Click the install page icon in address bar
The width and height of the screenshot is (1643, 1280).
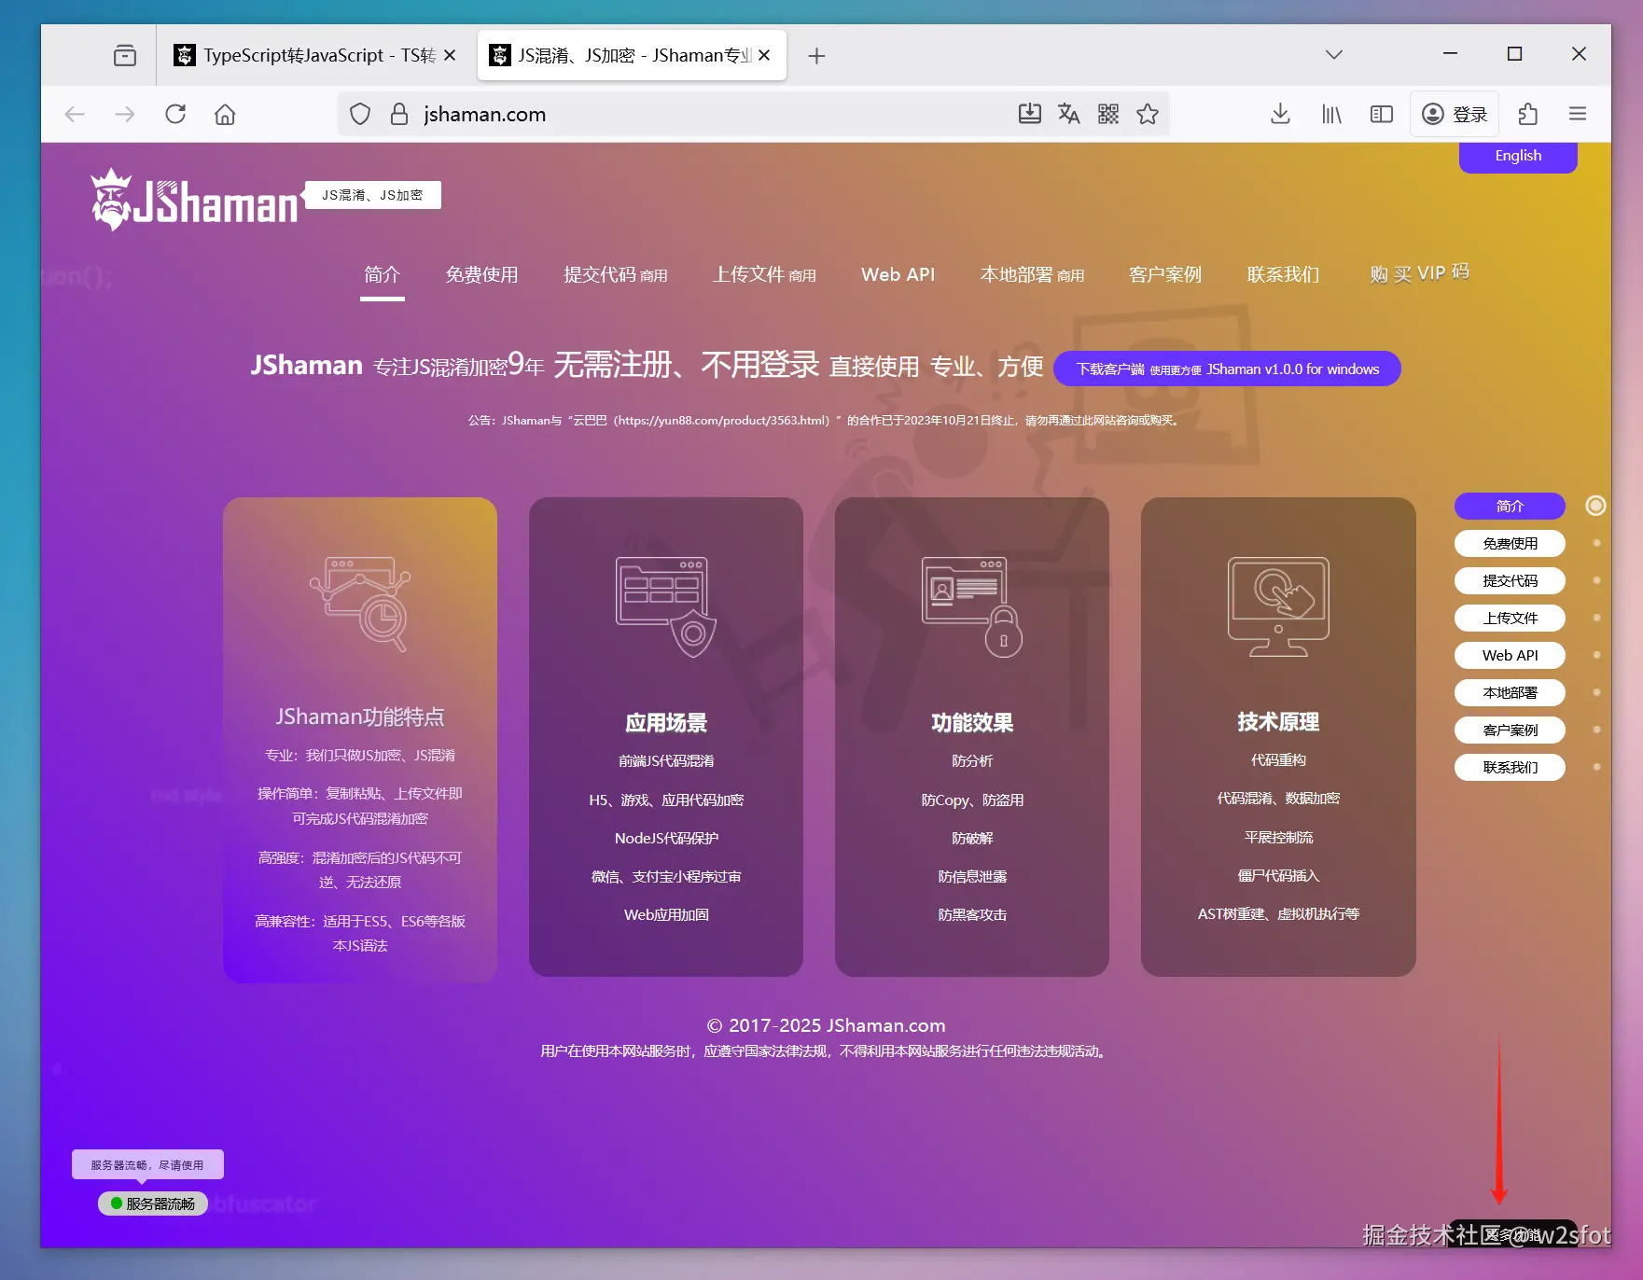1029,114
